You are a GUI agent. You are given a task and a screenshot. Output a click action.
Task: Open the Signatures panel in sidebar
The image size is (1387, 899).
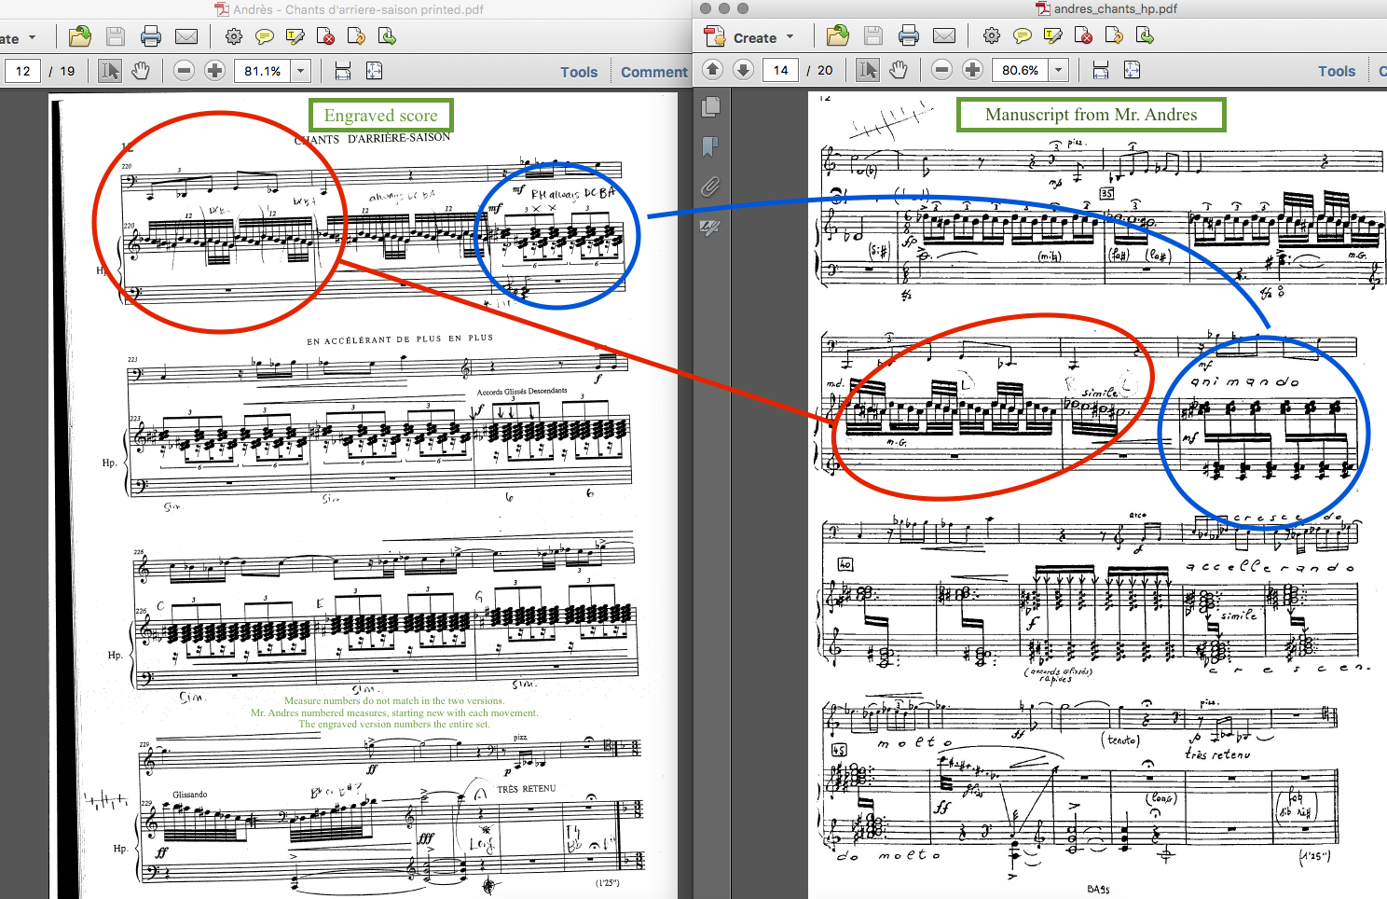(710, 227)
